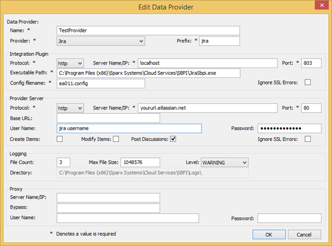Click the Provider Server Password field
Viewport: 332px width, 246px height.
click(289, 129)
